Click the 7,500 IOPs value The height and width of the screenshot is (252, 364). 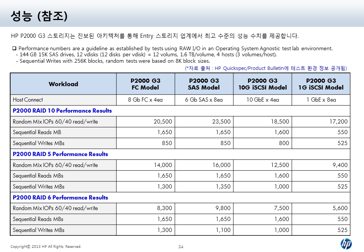[282, 208]
